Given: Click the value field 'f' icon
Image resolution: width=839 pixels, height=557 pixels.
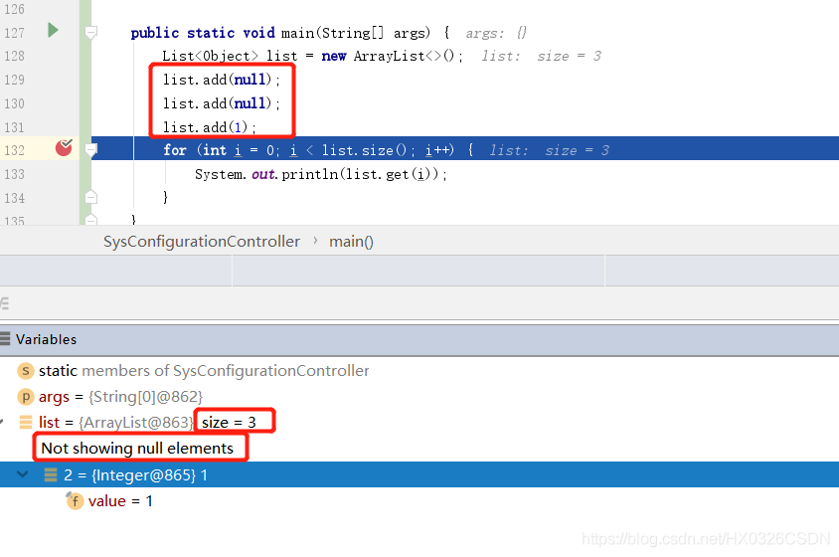Looking at the screenshot, I should 75,501.
